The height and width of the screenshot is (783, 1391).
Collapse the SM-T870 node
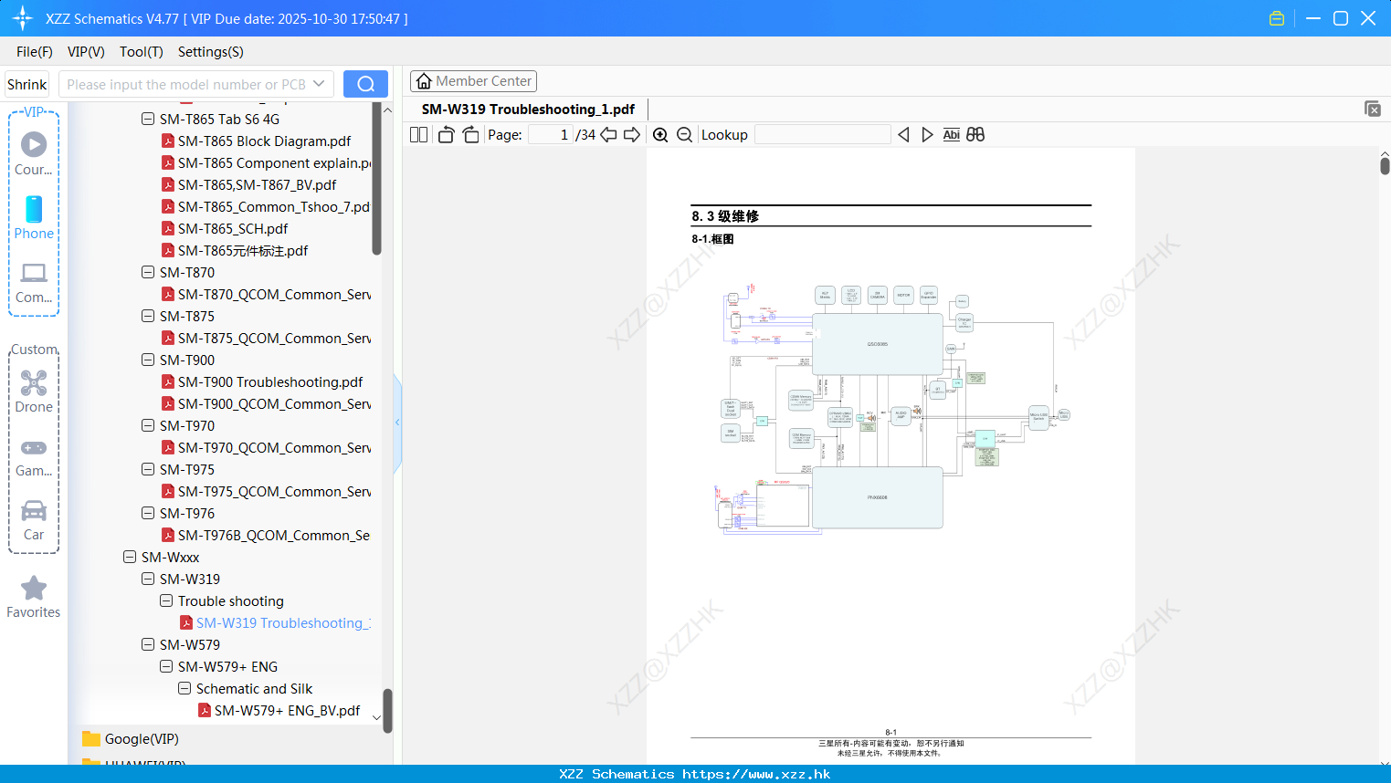coord(148,272)
